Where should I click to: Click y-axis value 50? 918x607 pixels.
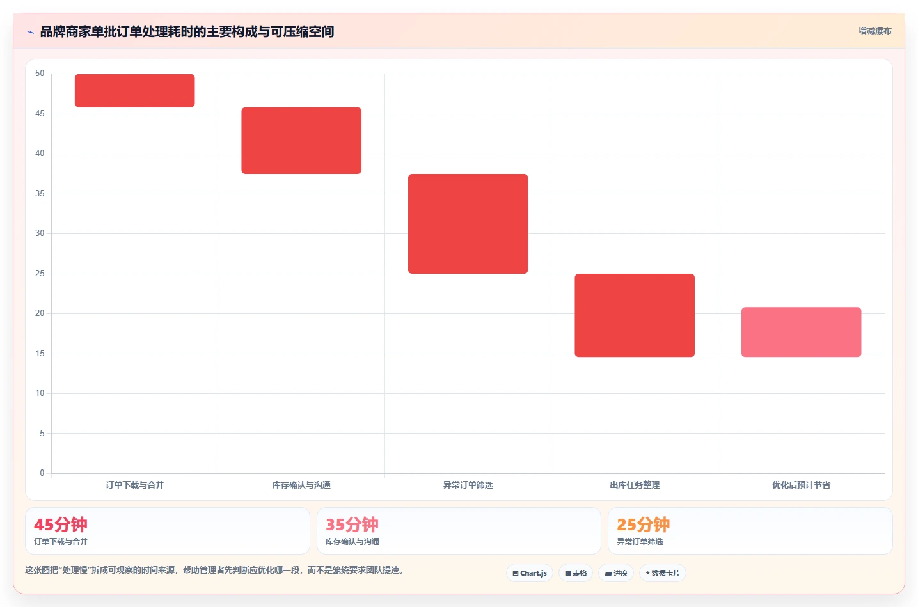coord(40,74)
